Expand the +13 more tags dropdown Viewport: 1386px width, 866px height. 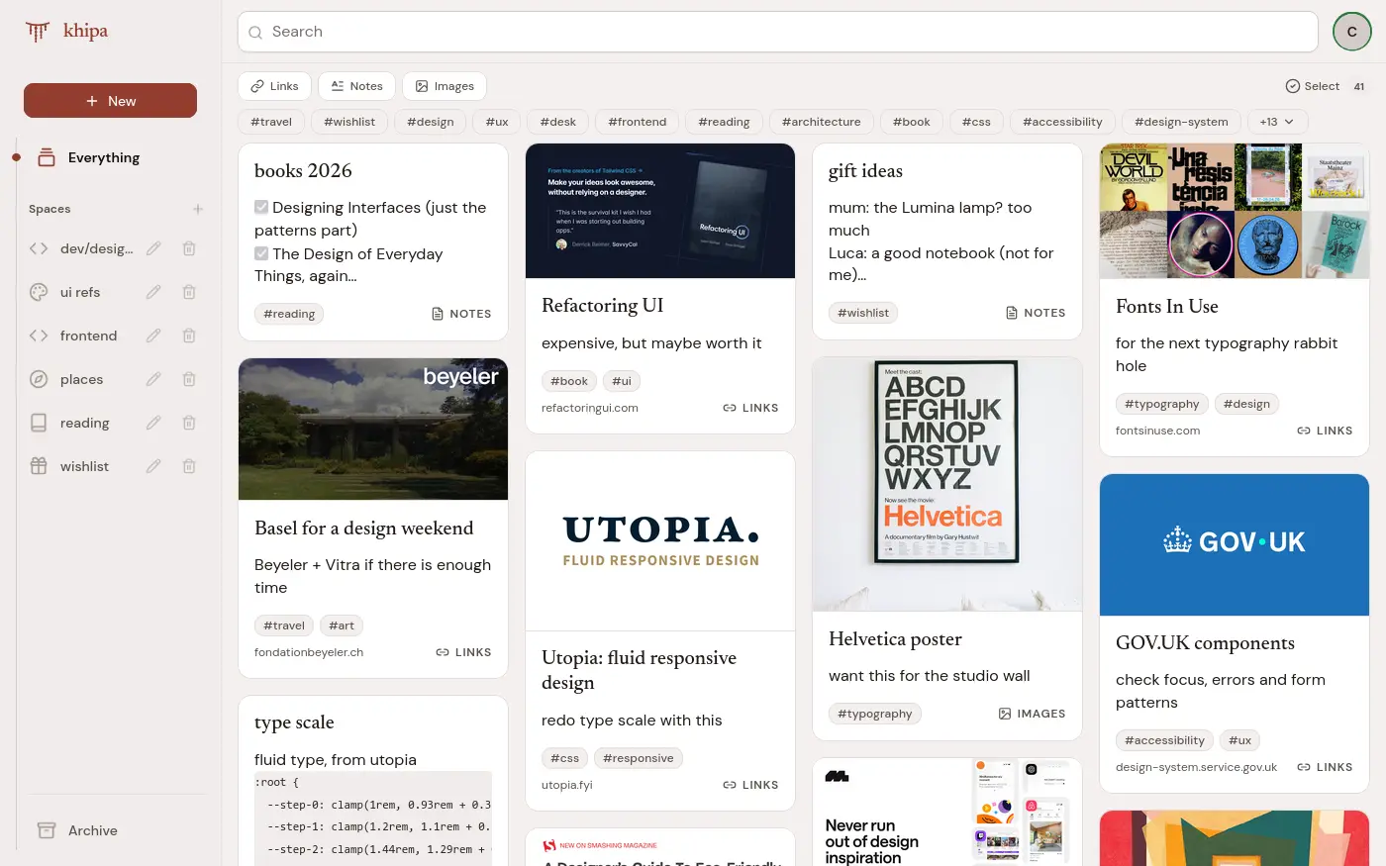pyautogui.click(x=1278, y=122)
